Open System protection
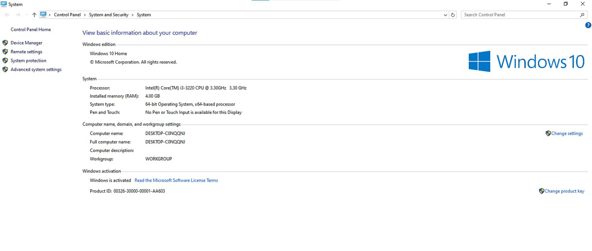The height and width of the screenshot is (251, 592). point(28,61)
